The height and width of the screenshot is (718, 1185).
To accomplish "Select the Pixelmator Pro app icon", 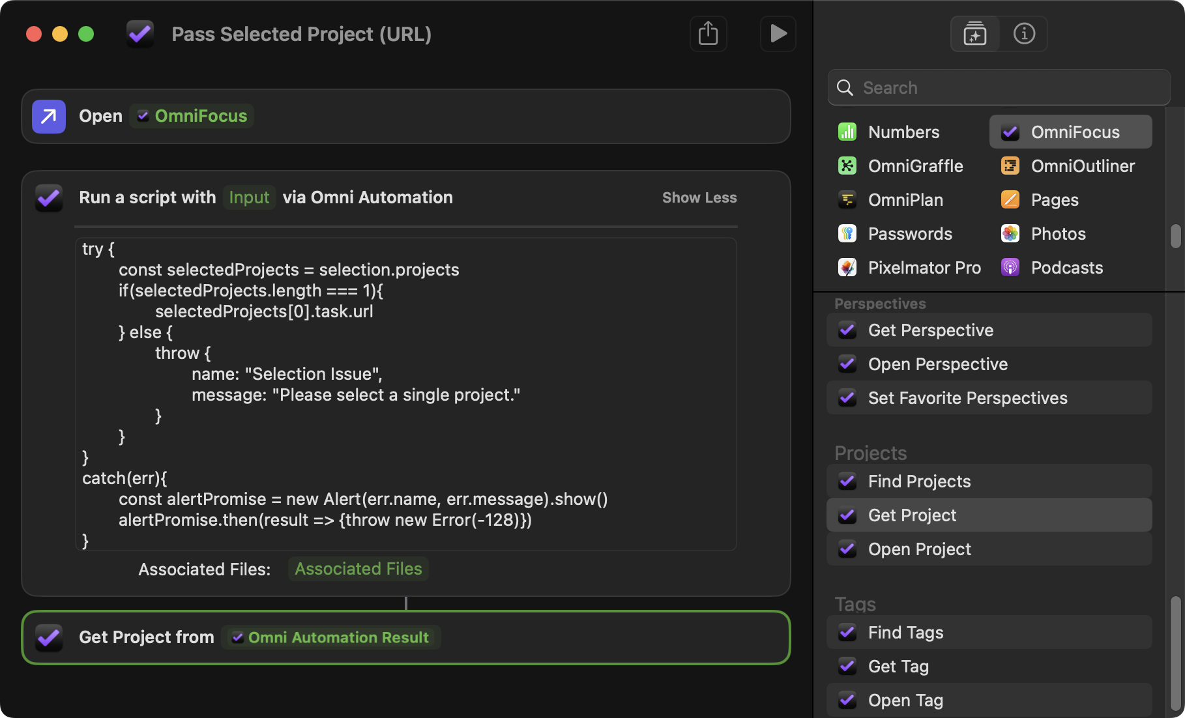I will [x=847, y=268].
